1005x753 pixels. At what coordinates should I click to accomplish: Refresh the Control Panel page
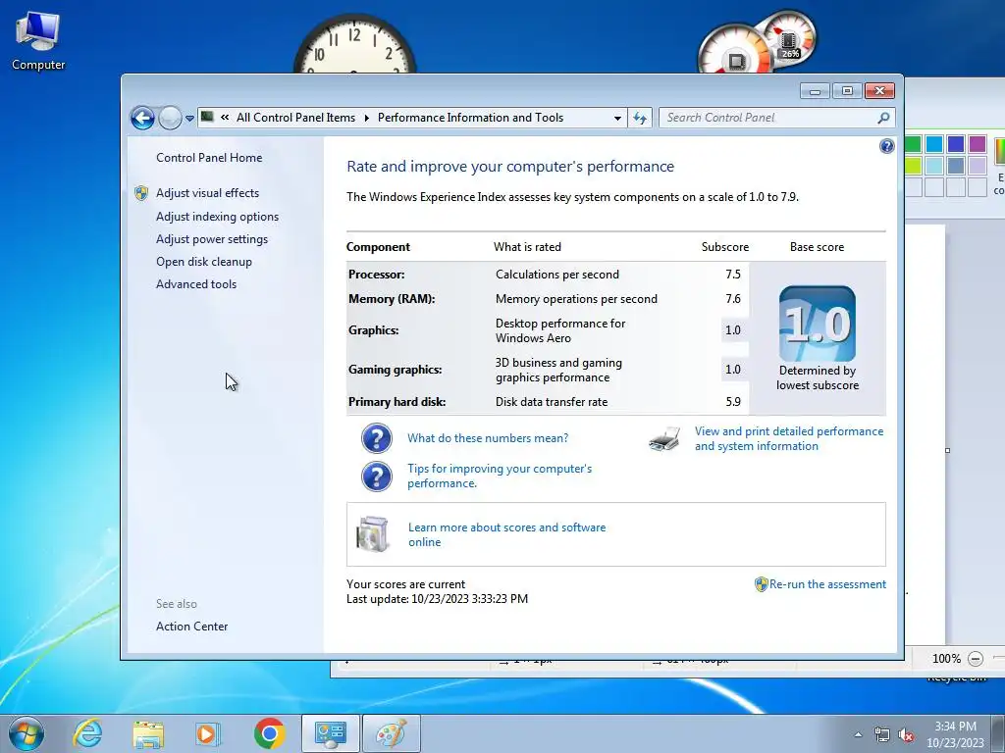[640, 118]
